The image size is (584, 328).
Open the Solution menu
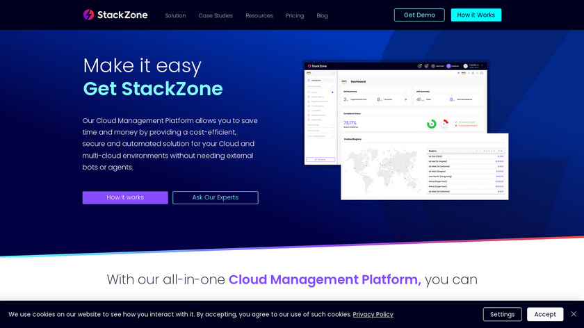point(175,16)
